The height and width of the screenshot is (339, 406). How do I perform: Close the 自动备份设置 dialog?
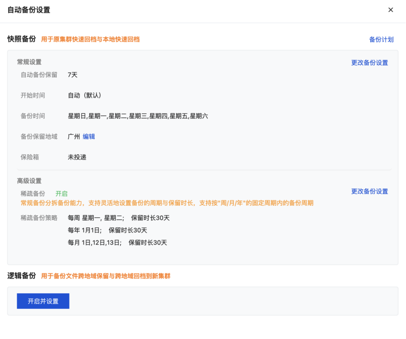(x=391, y=10)
